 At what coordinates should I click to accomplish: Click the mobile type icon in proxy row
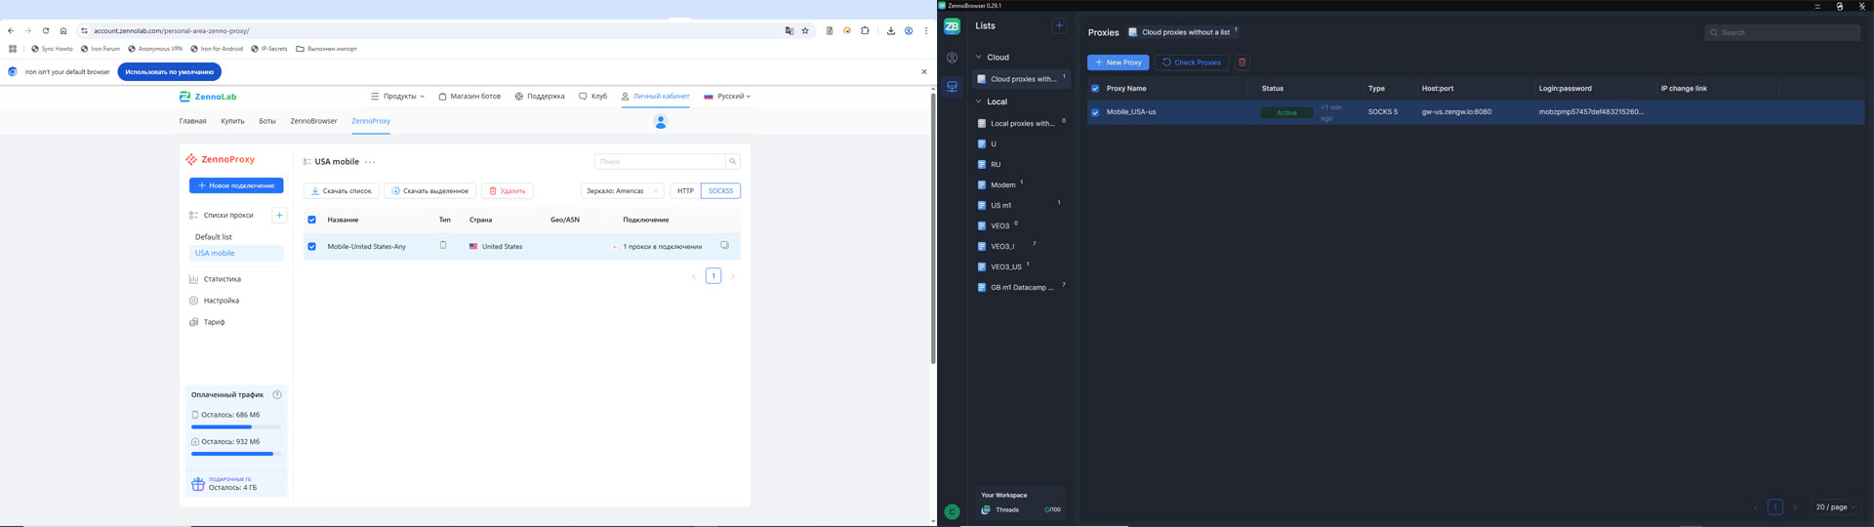point(443,246)
